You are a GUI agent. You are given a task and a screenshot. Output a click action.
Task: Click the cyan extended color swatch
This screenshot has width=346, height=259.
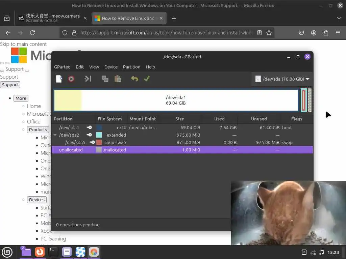point(99,135)
